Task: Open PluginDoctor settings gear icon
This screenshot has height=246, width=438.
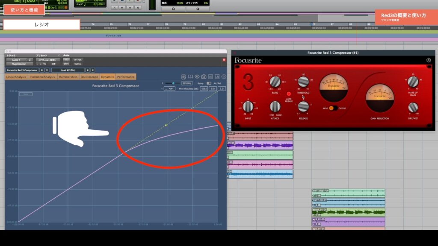Action: (x=223, y=77)
